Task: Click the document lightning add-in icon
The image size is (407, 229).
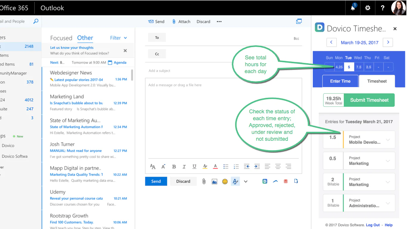Action: click(296, 181)
